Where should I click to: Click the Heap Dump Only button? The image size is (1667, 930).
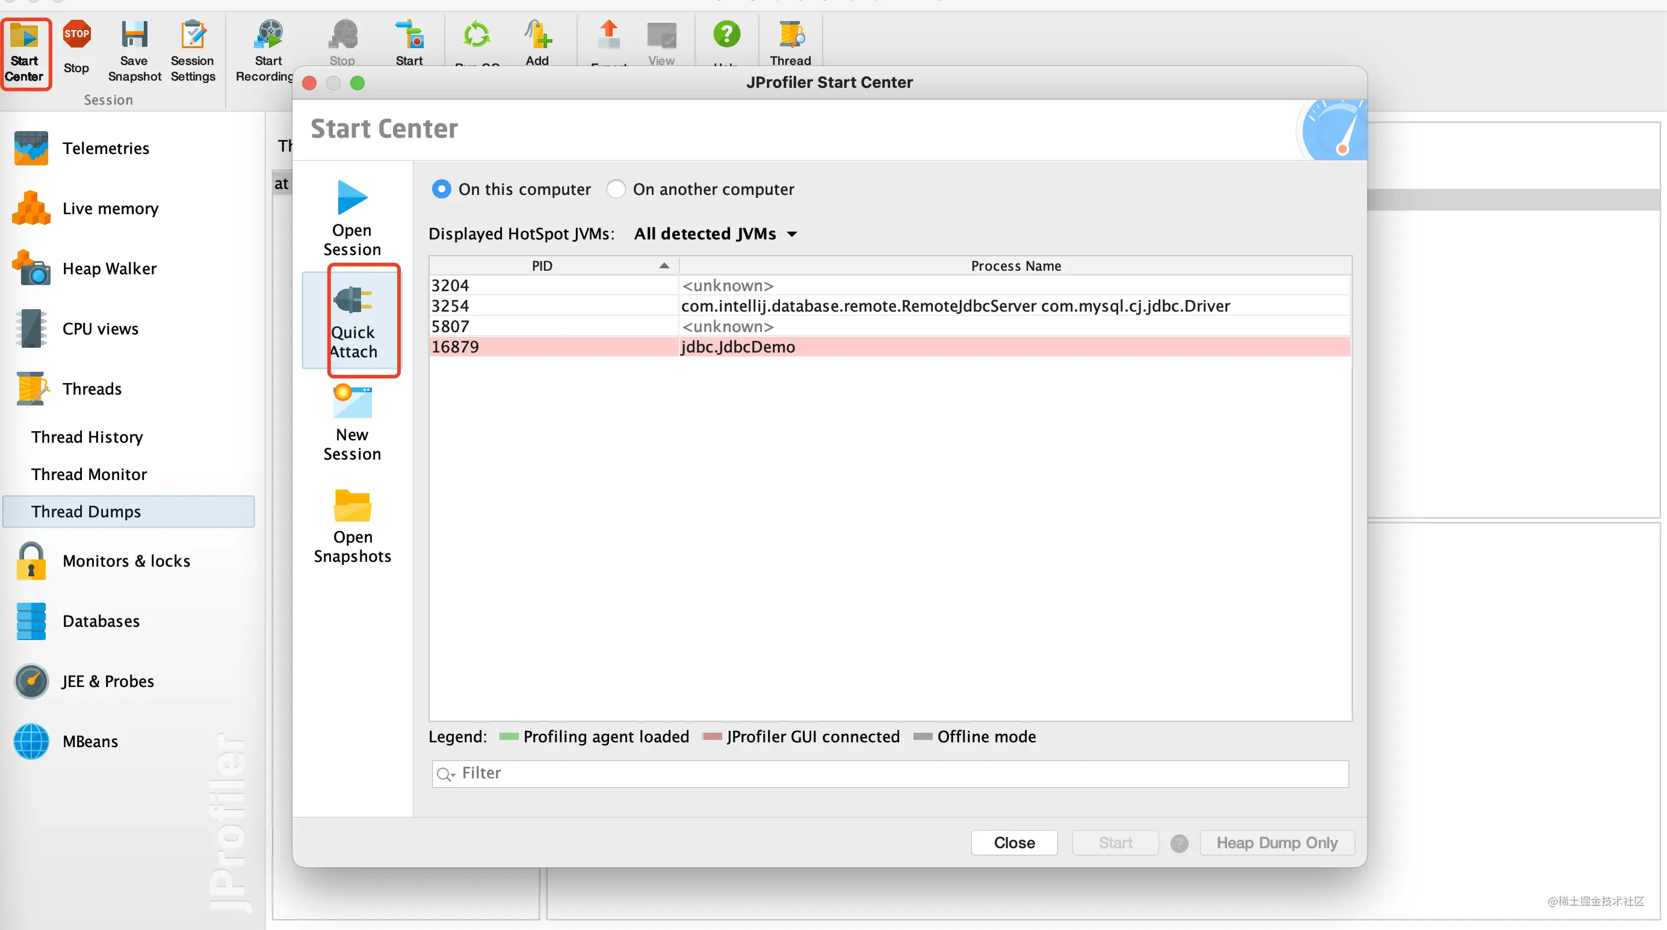coord(1277,843)
